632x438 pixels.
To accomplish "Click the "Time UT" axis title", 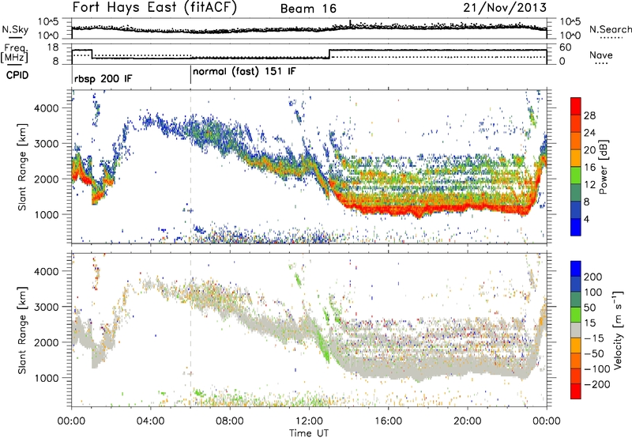I will click(x=309, y=432).
